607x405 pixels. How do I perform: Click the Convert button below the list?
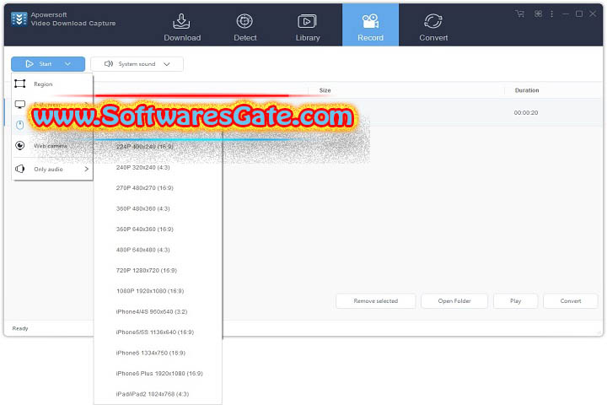570,301
